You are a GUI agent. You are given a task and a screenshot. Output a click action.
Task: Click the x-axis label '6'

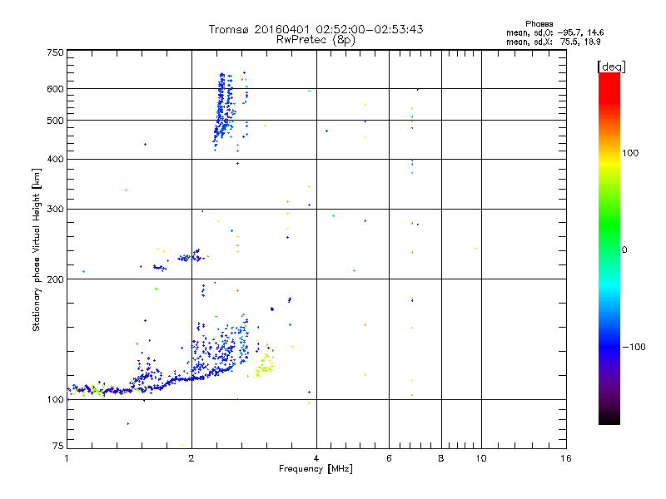[x=389, y=458]
